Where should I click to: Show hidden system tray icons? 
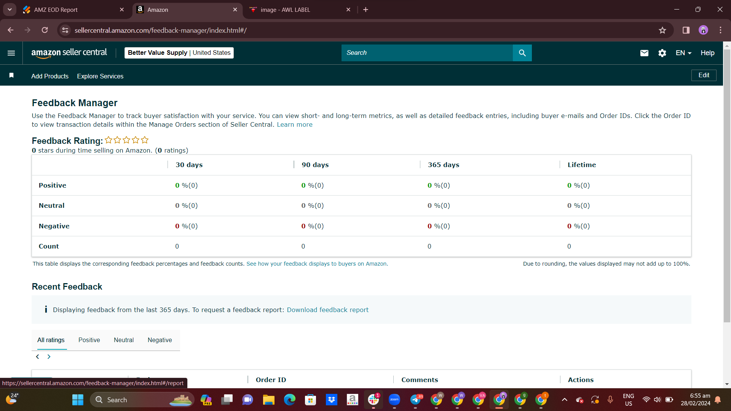click(565, 400)
